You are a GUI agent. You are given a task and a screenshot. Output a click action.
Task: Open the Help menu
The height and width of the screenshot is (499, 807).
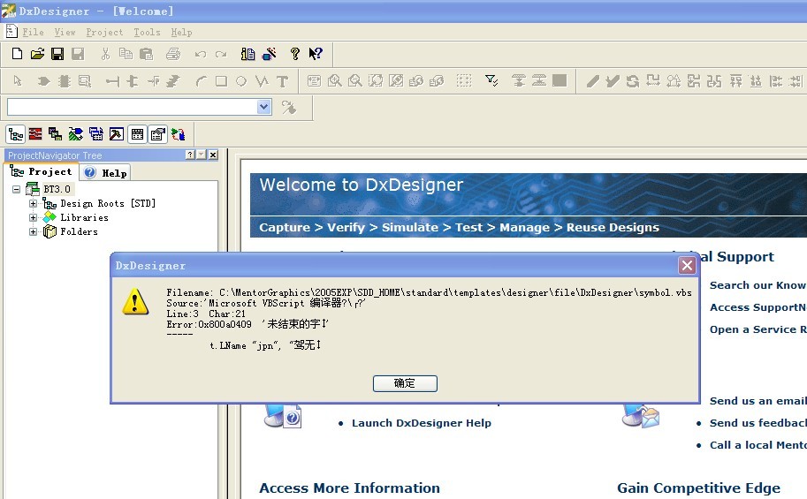182,32
